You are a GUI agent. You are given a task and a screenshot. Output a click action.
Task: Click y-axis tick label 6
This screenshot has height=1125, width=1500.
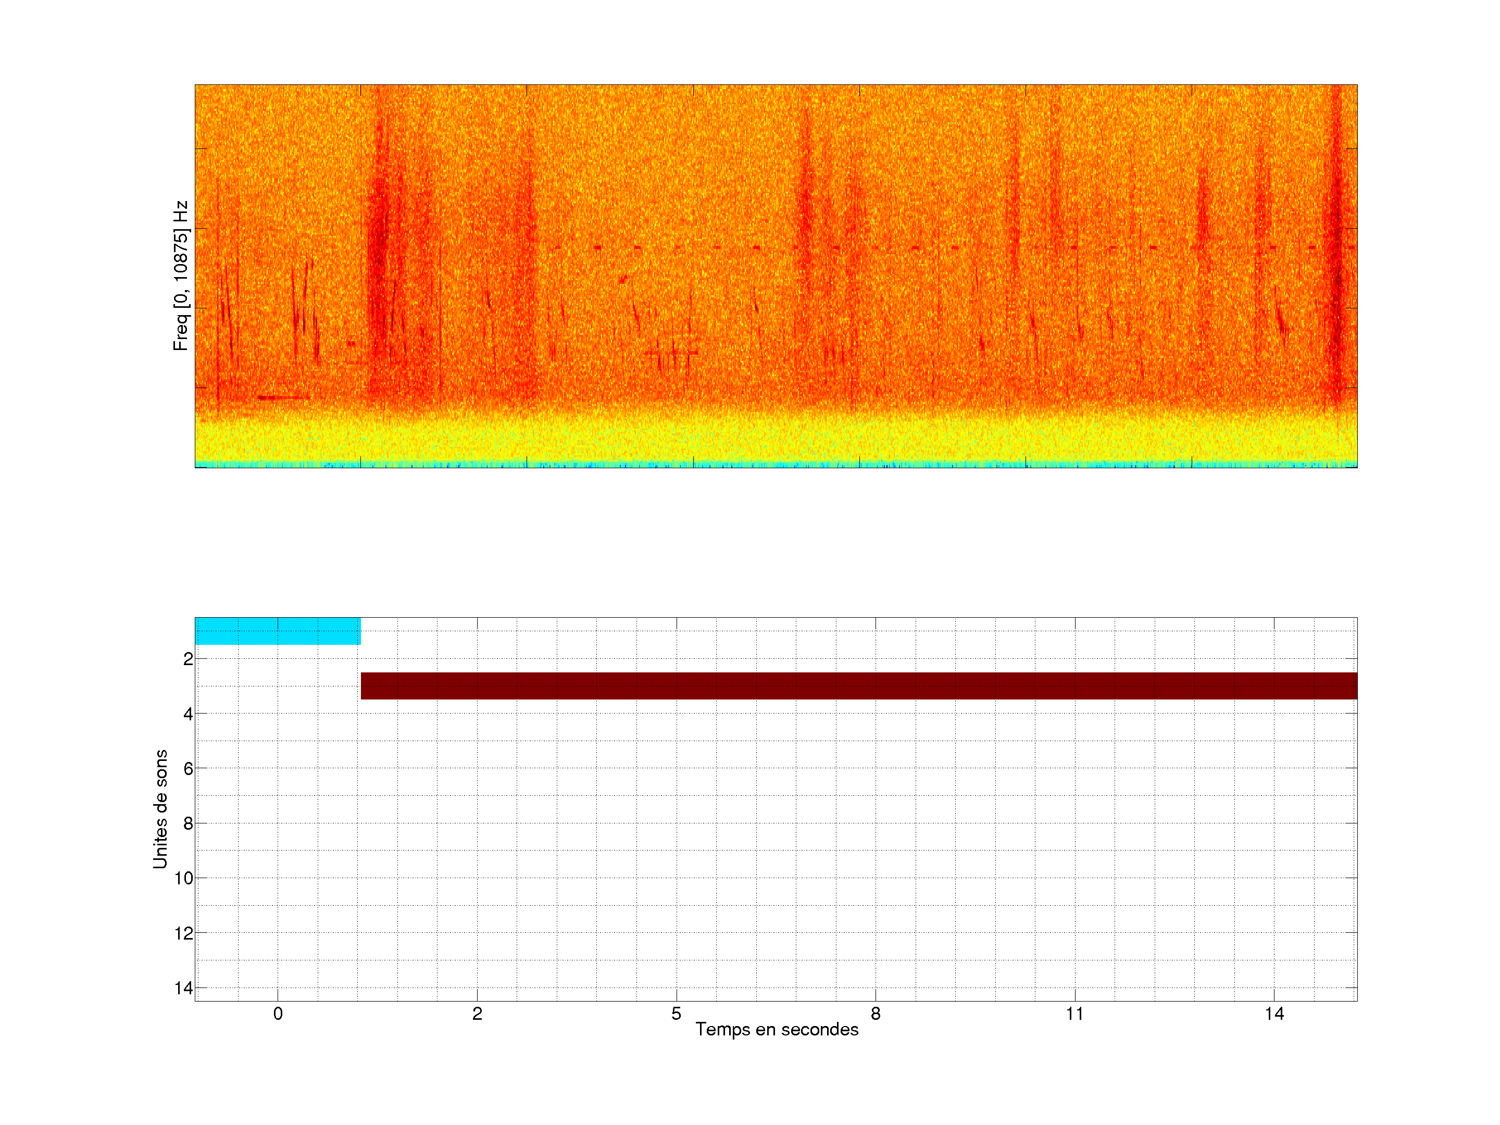coord(188,768)
